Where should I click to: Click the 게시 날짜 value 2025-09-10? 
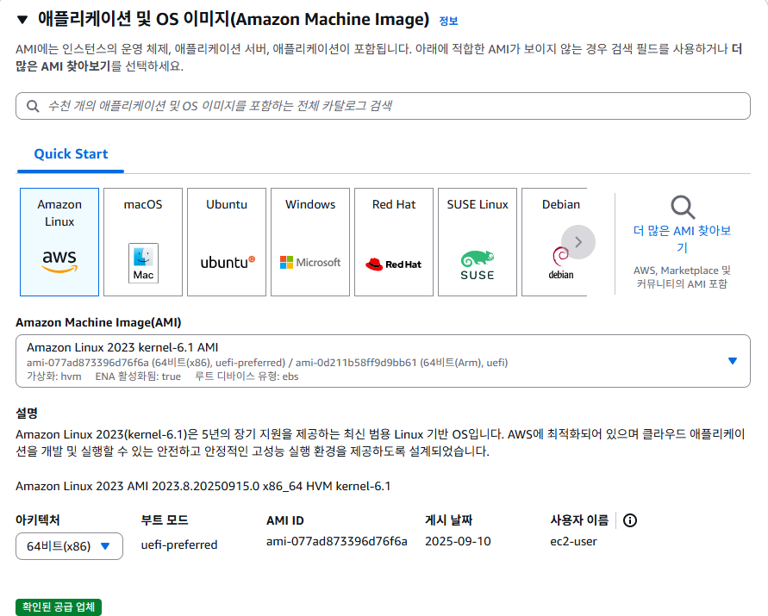click(458, 542)
